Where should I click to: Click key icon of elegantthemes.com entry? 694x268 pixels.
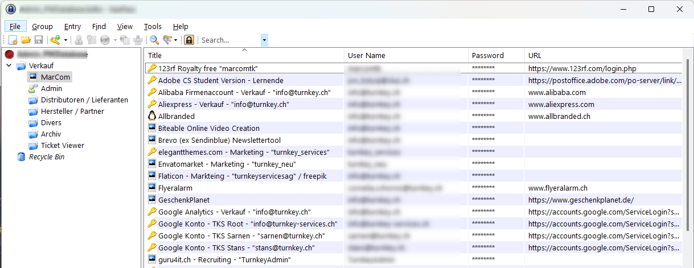(151, 152)
